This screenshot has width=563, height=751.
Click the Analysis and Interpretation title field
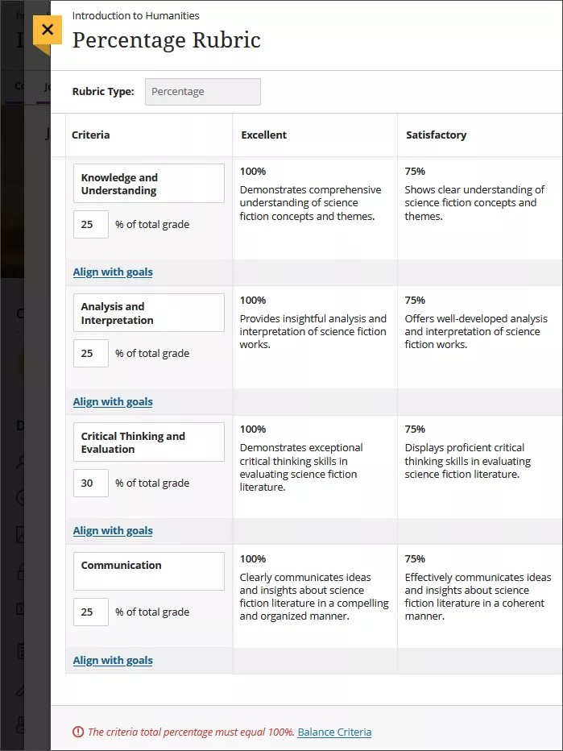pyautogui.click(x=148, y=313)
